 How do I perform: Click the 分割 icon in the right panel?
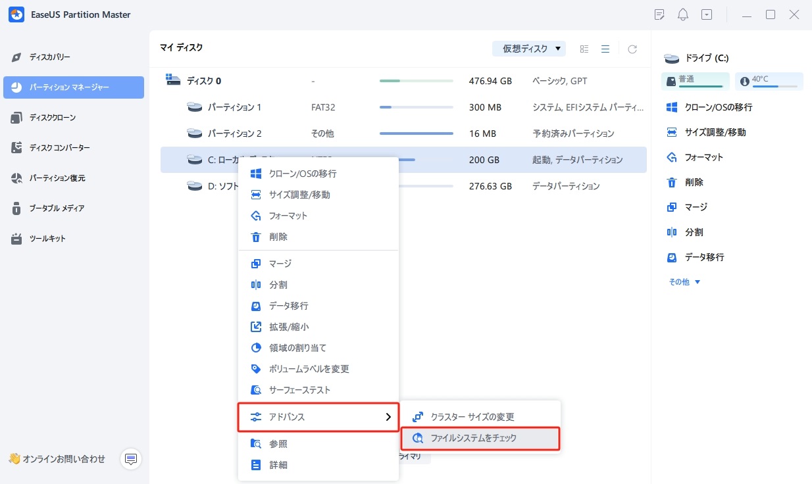click(672, 232)
